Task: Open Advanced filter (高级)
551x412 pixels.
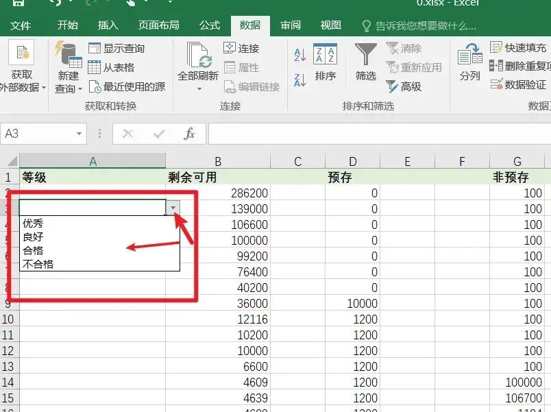Action: click(x=404, y=86)
